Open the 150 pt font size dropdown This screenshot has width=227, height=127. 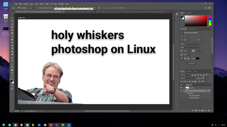[190, 51]
